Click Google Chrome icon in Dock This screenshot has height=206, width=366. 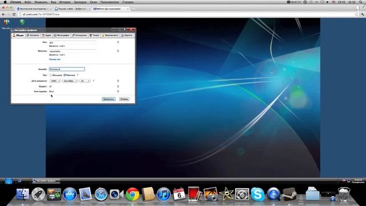click(132, 195)
